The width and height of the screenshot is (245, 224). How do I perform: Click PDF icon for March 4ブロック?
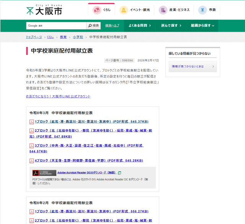click(x=32, y=161)
